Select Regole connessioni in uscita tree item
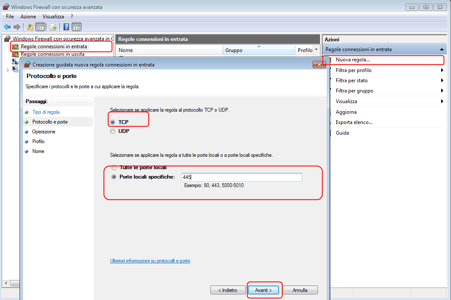This screenshot has width=451, height=300. click(x=52, y=54)
